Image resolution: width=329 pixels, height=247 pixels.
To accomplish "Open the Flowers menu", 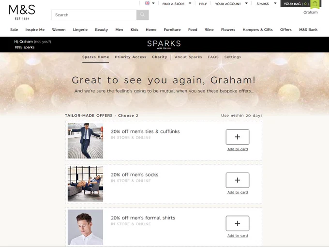I will pyautogui.click(x=228, y=29).
